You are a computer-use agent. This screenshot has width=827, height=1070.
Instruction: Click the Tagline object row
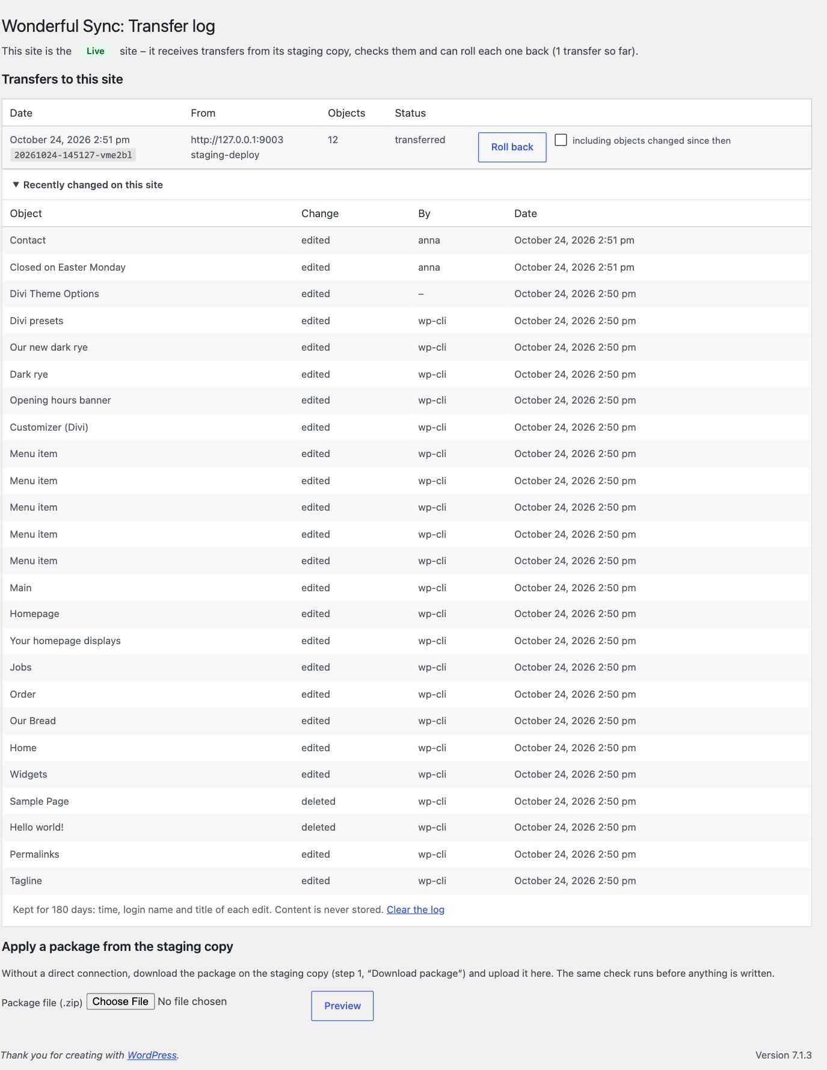click(407, 881)
